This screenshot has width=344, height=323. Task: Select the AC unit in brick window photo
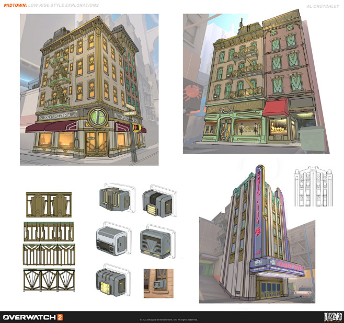point(158,283)
